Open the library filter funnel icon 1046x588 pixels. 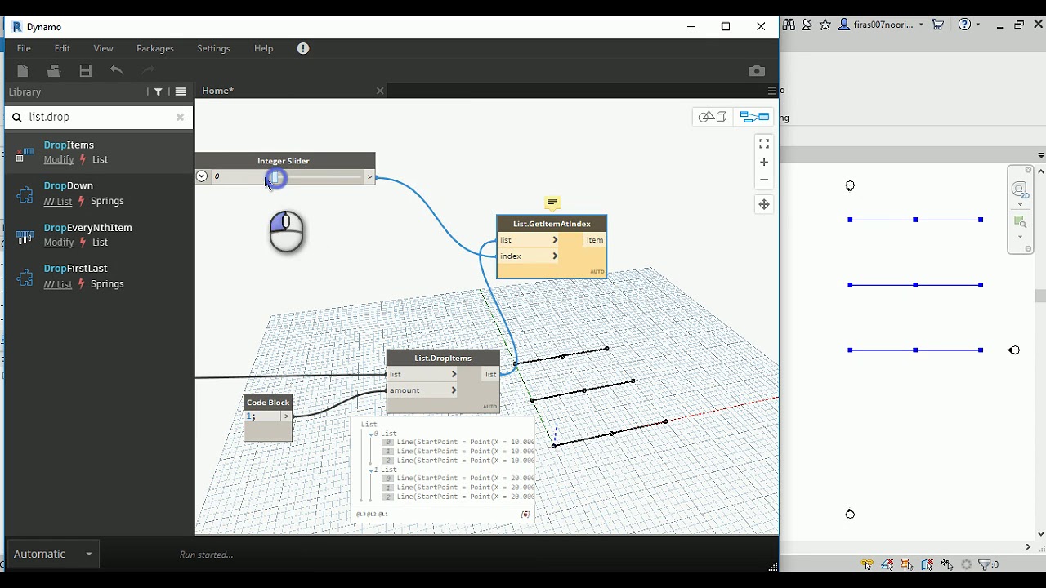point(159,91)
